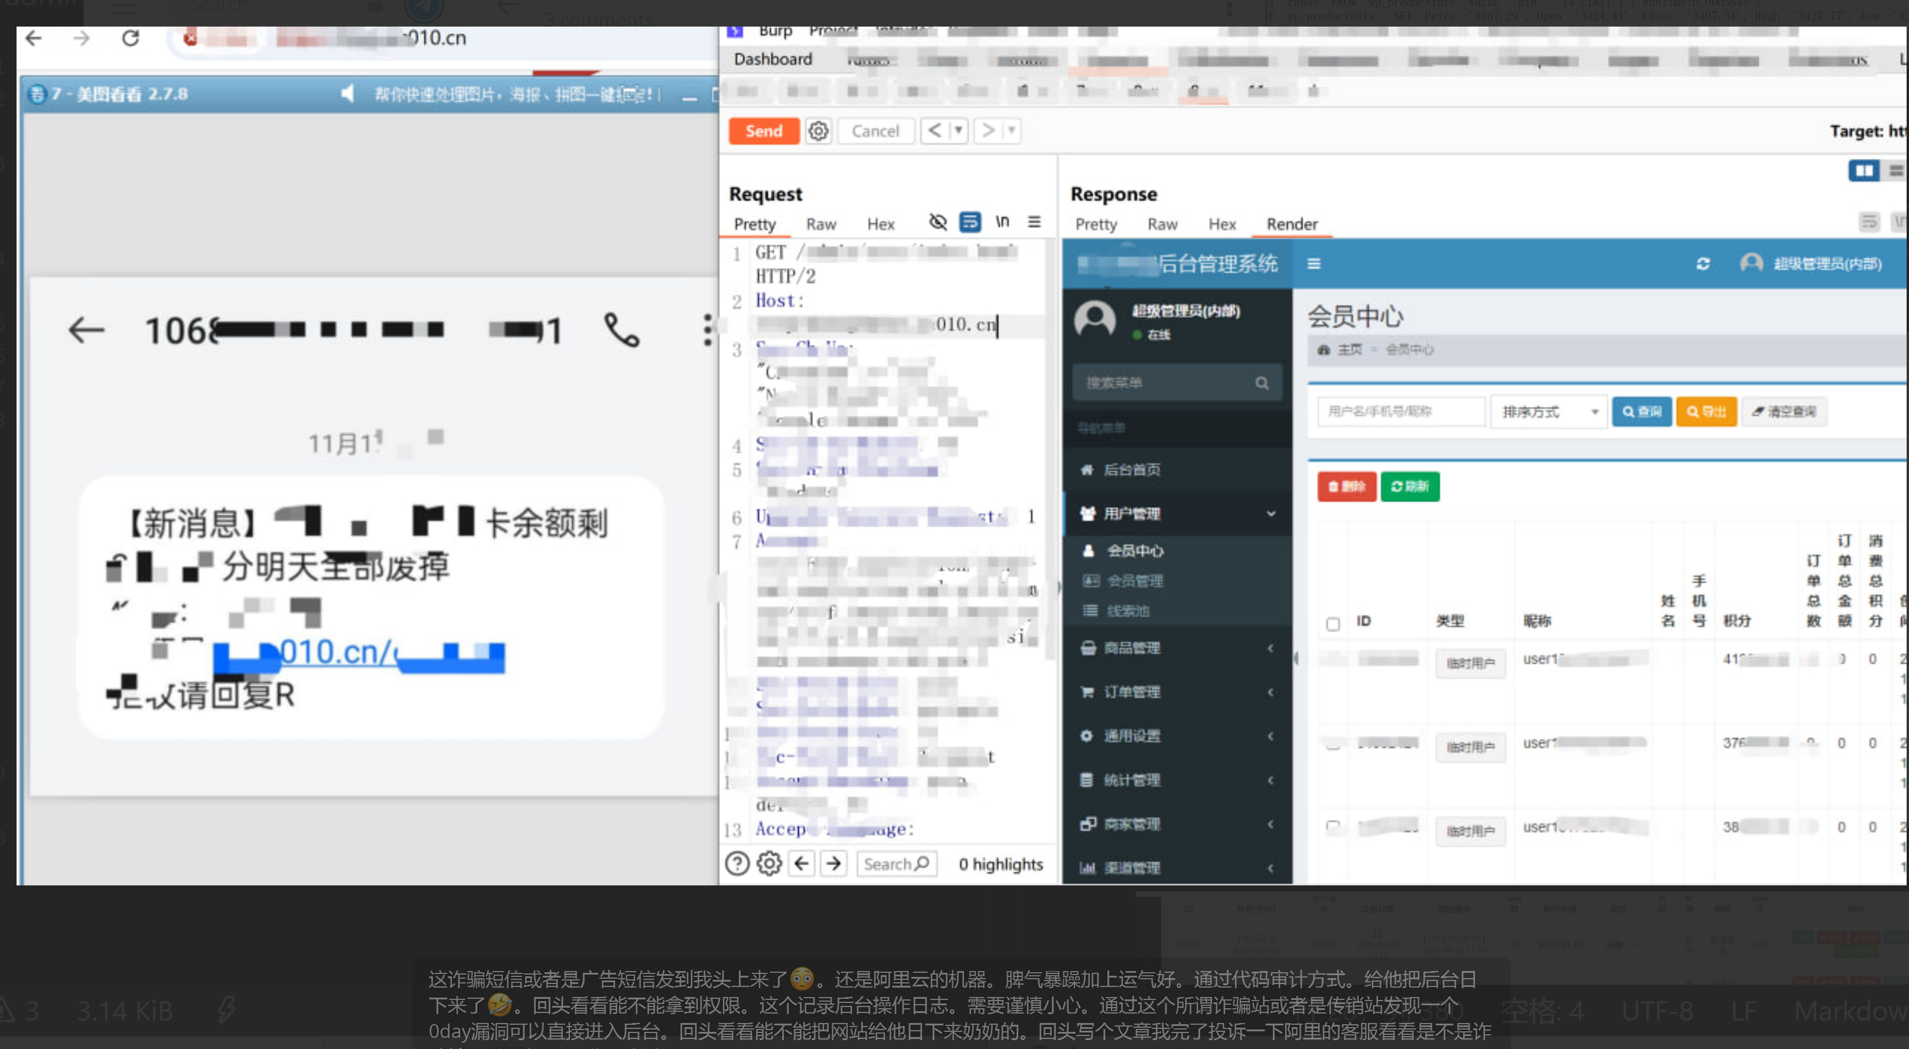Toggle the word wrap icon in Request panel
The width and height of the screenshot is (1909, 1049).
[x=969, y=221]
